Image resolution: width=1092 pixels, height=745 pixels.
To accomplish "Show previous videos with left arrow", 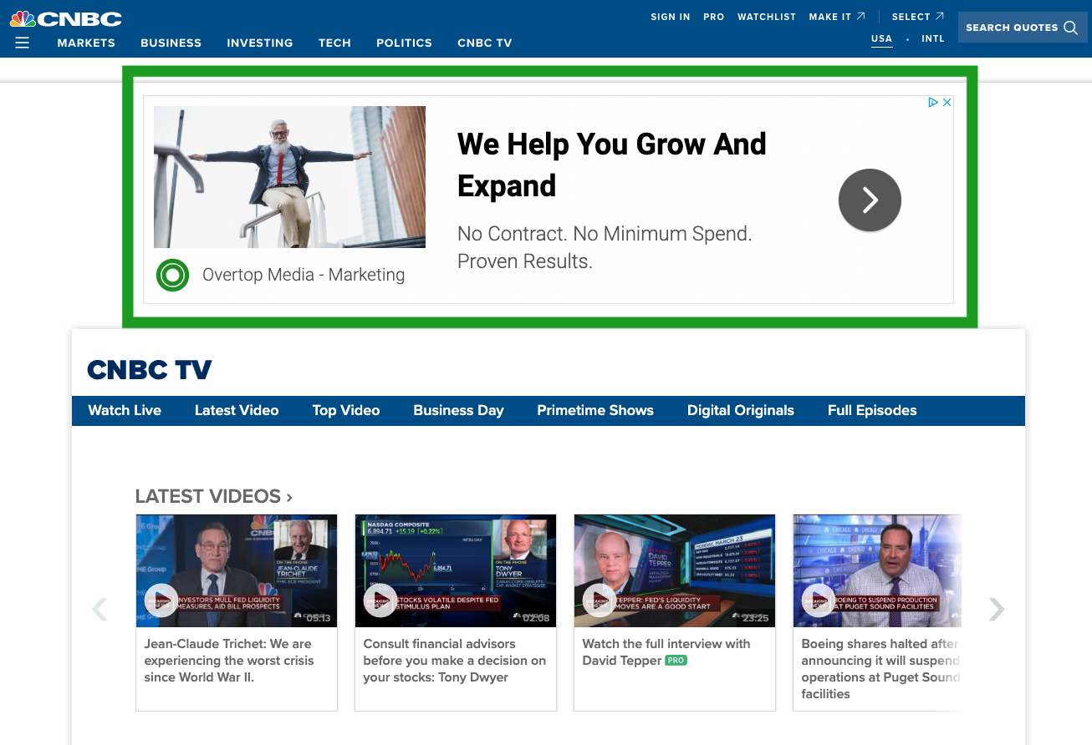I will [x=100, y=610].
